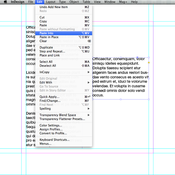Choose Deselect All
The width and height of the screenshot is (175, 175).
tap(64, 66)
